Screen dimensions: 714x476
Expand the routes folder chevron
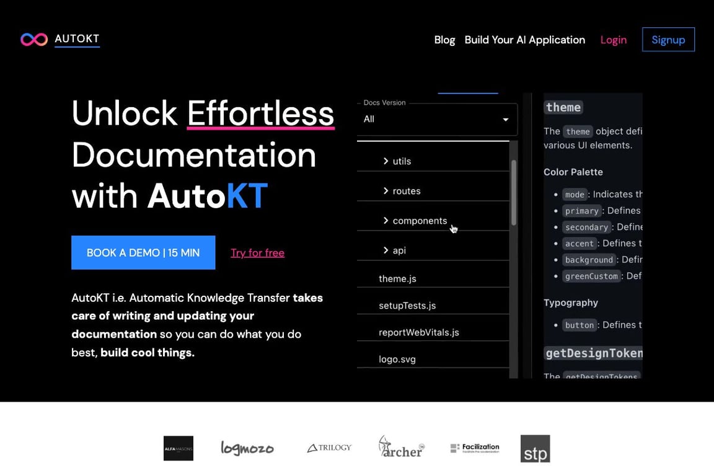click(386, 190)
